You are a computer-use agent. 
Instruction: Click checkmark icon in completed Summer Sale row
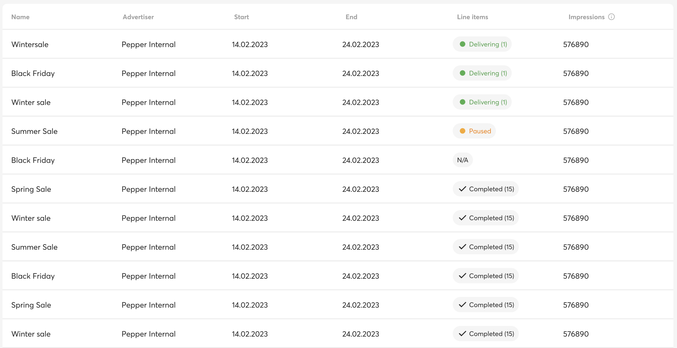tap(462, 247)
